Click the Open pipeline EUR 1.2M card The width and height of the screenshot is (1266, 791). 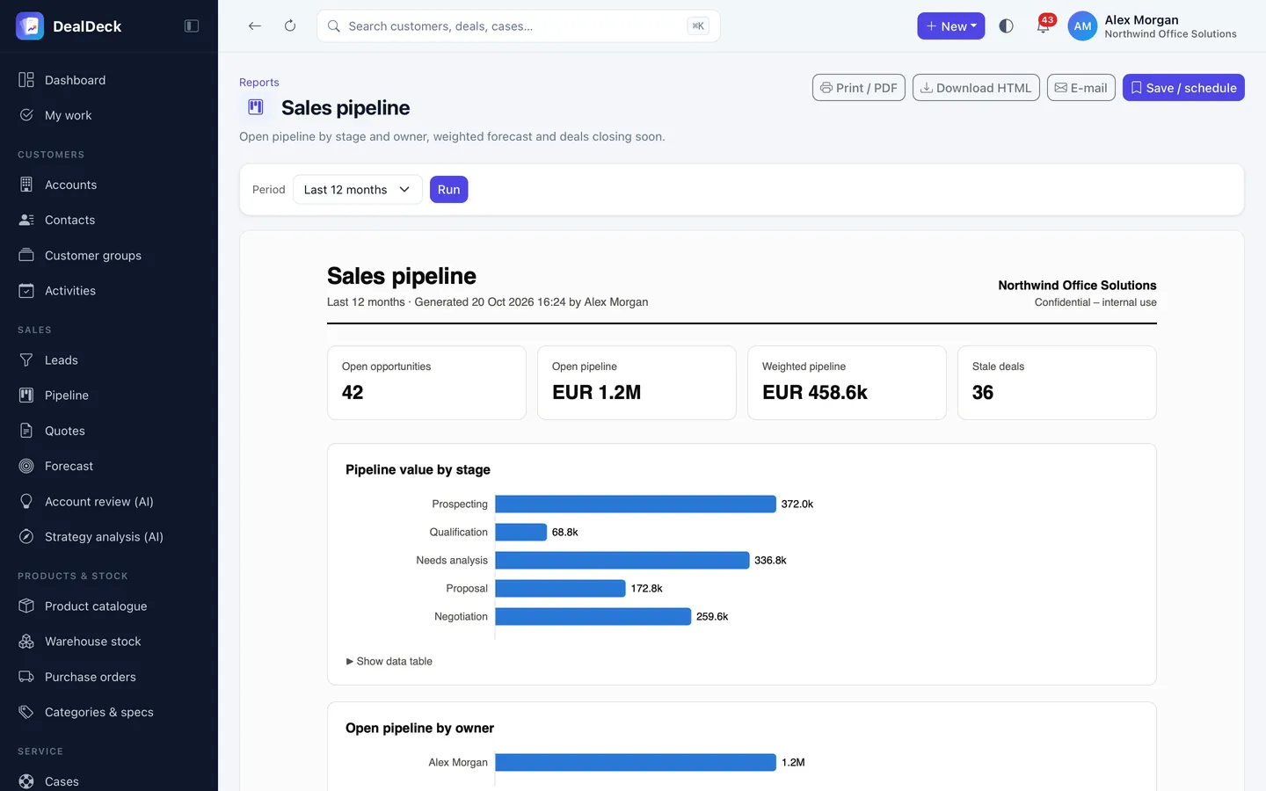[637, 382]
